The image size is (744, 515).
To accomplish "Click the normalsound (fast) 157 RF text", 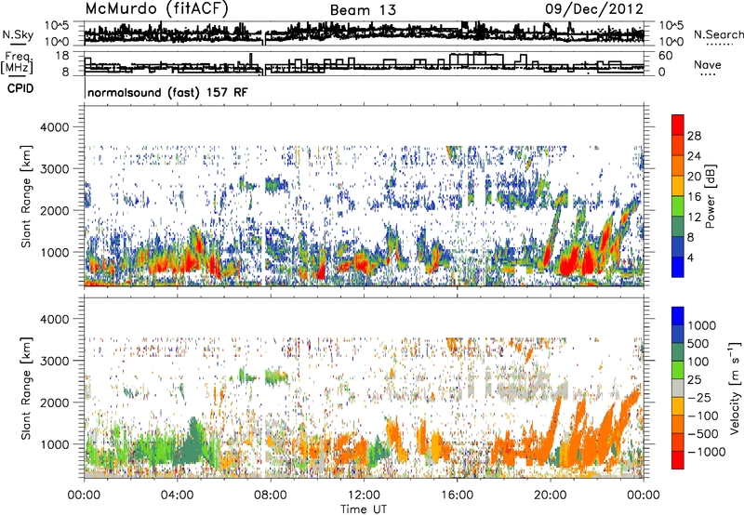I will coord(167,92).
